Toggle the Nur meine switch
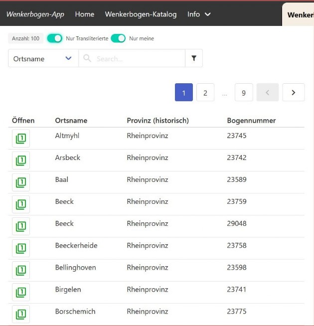Image resolution: width=314 pixels, height=326 pixels. click(x=118, y=38)
